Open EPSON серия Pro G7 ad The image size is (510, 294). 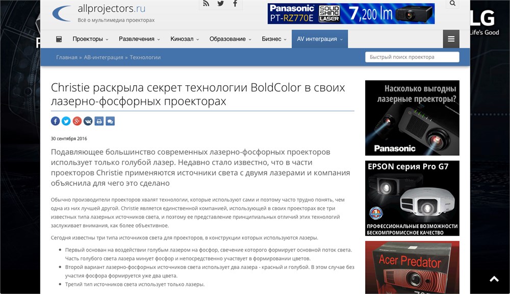pyautogui.click(x=412, y=198)
